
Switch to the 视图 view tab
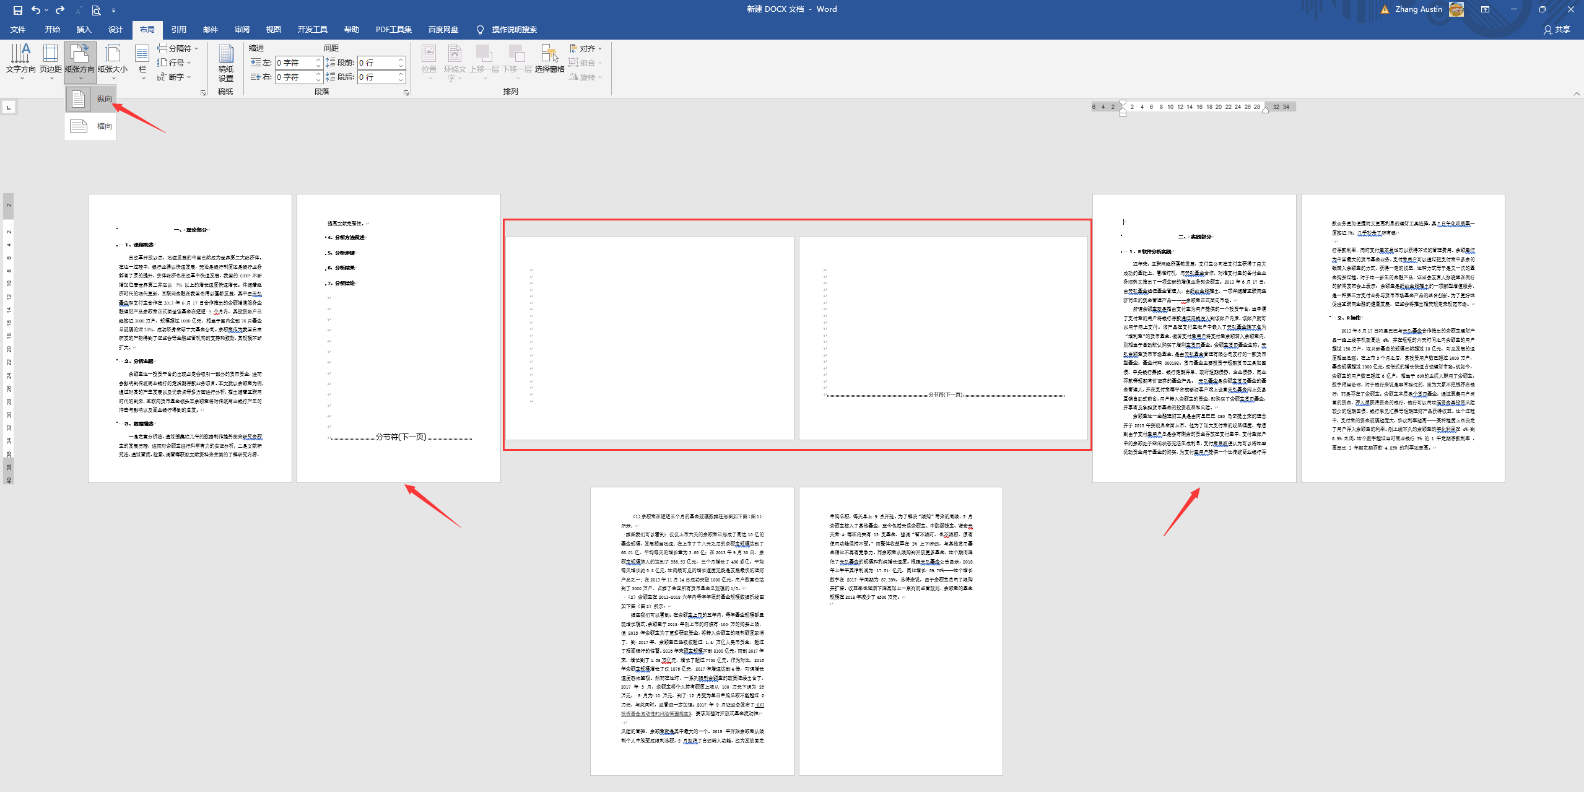[x=273, y=30]
